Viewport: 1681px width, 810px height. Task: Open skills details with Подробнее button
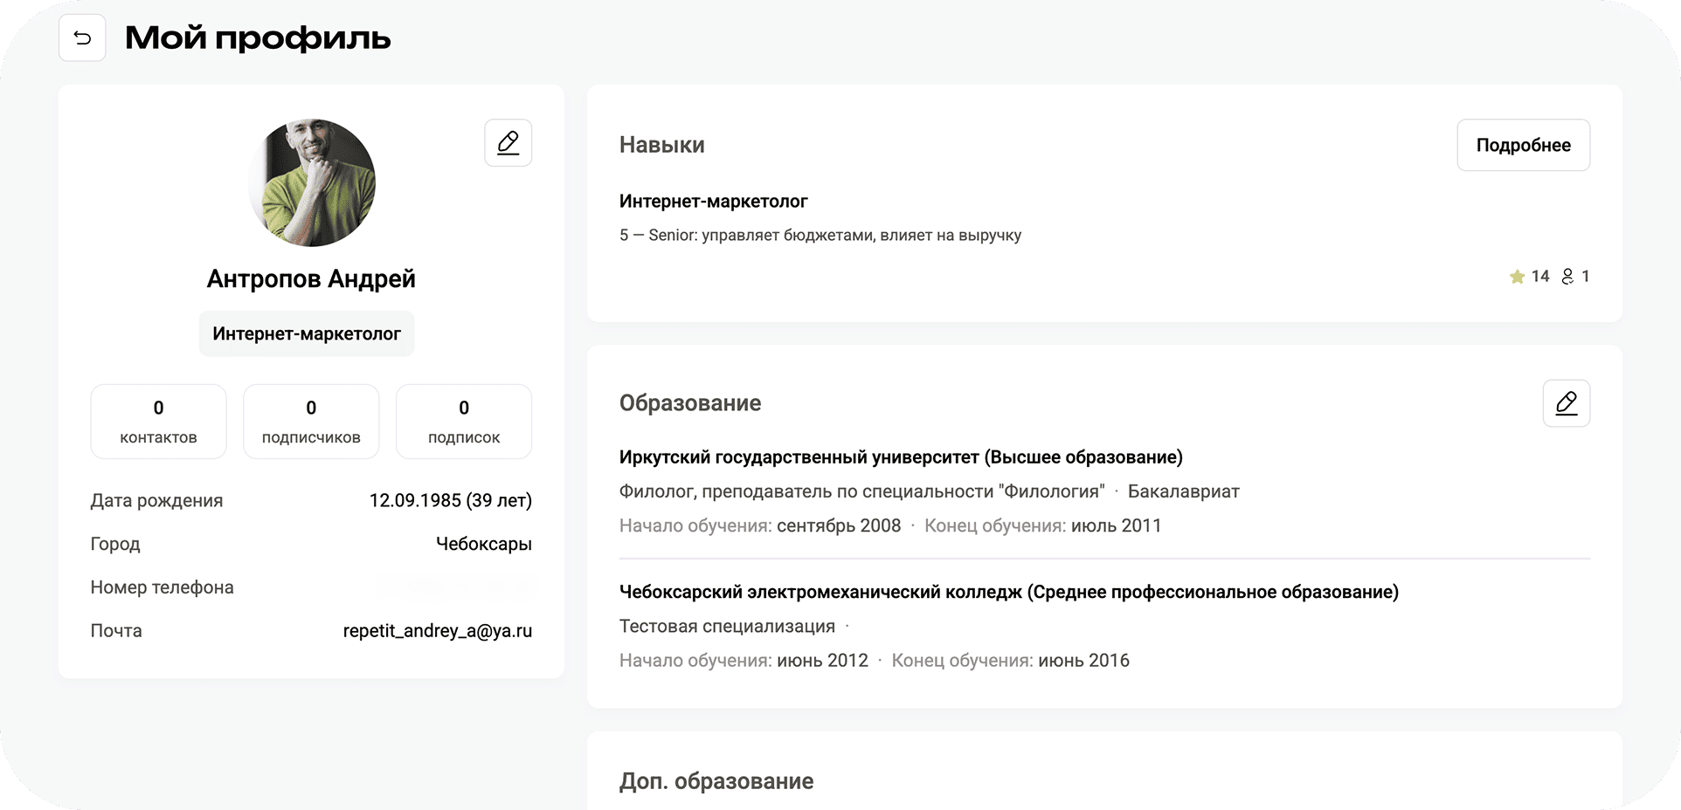[1523, 145]
